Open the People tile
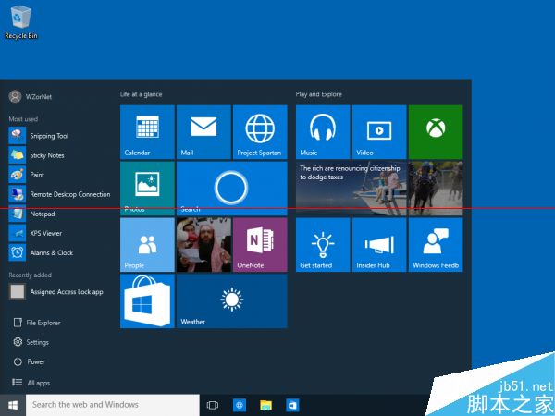The height and width of the screenshot is (416, 555). click(147, 245)
